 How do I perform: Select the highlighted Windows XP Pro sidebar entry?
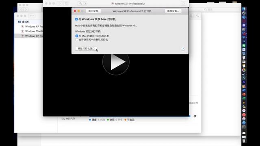[29, 36]
